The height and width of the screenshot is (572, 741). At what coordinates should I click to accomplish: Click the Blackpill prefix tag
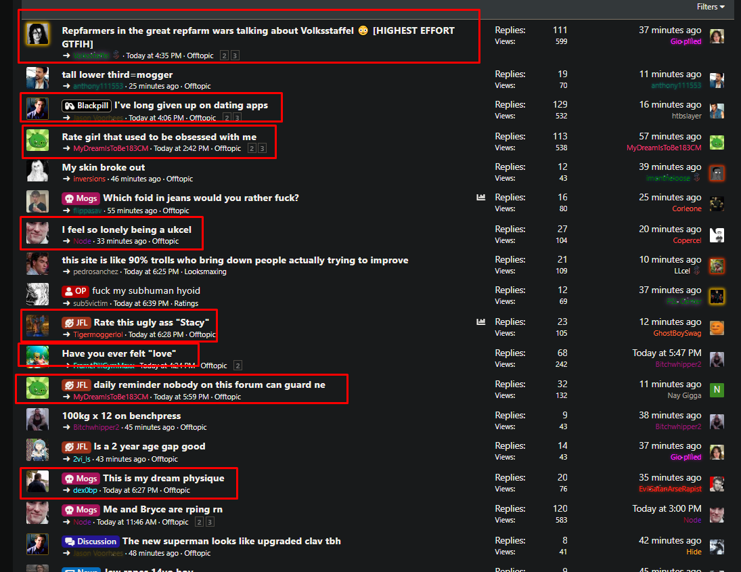click(87, 106)
